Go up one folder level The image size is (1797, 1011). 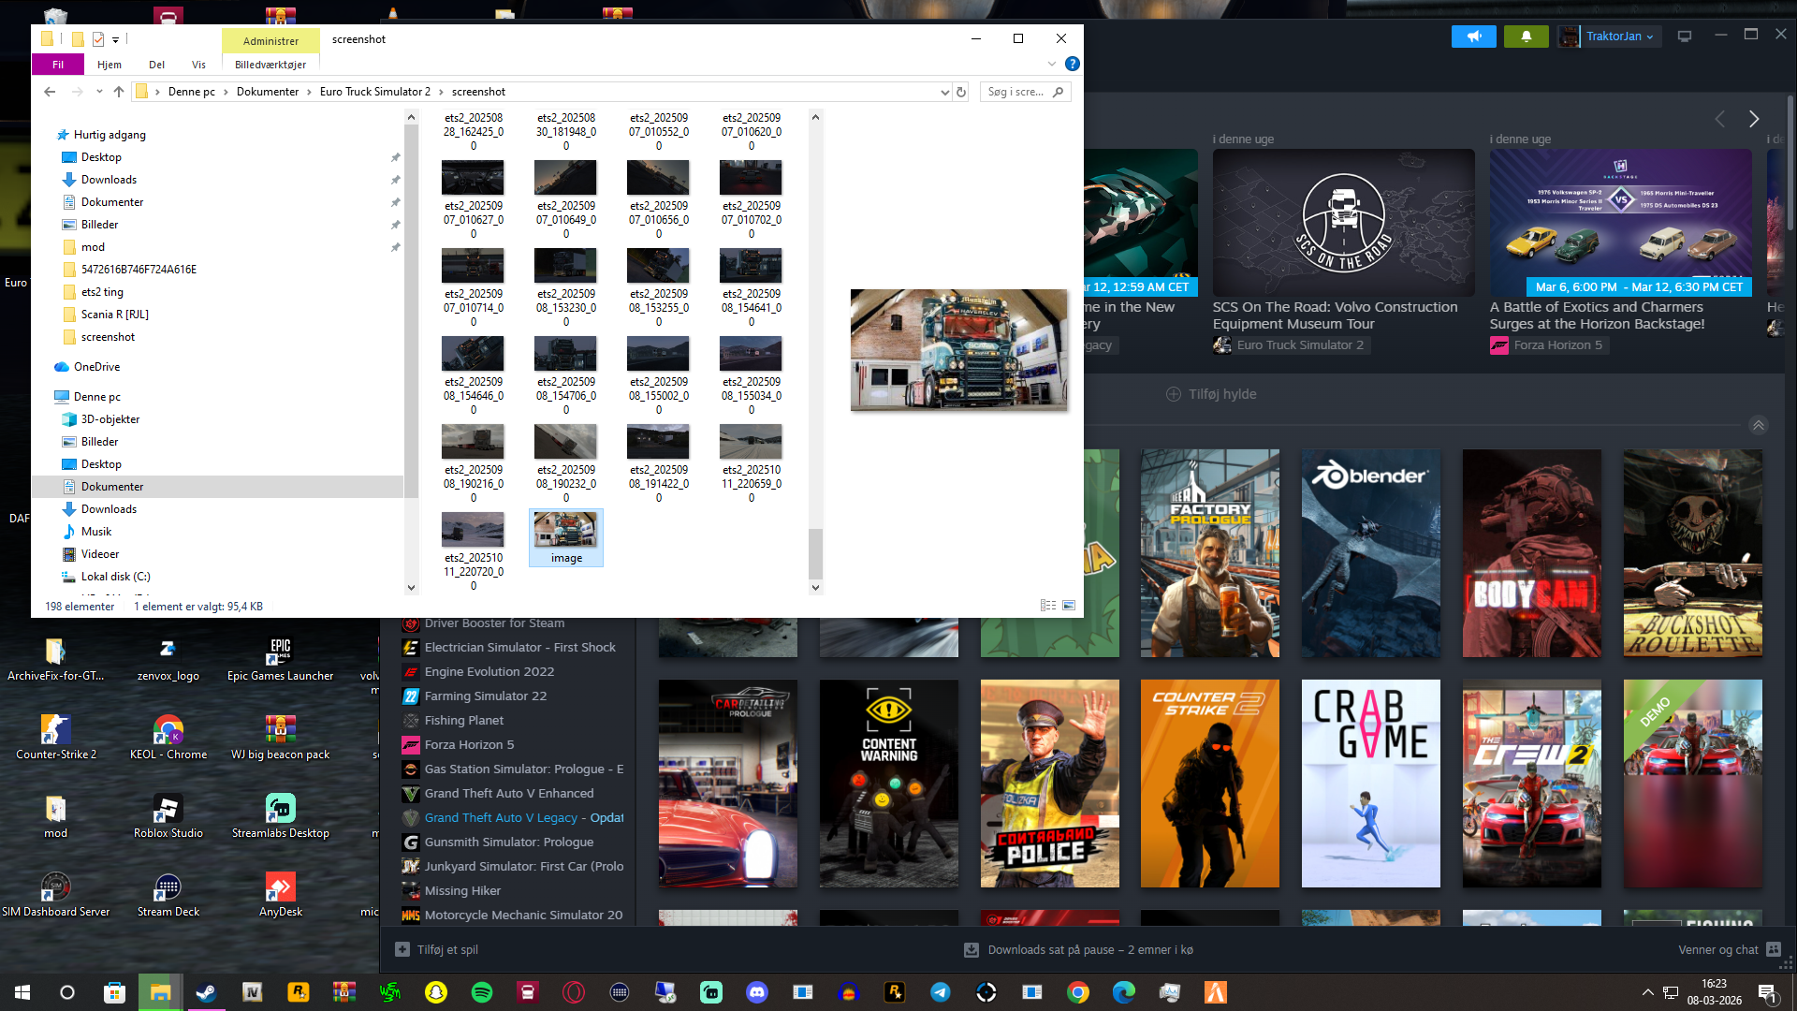118,92
